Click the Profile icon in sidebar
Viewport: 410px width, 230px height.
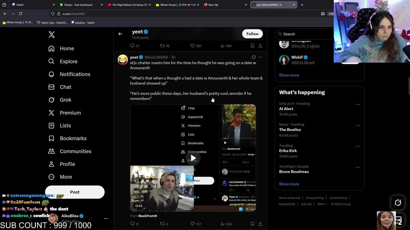click(51, 164)
